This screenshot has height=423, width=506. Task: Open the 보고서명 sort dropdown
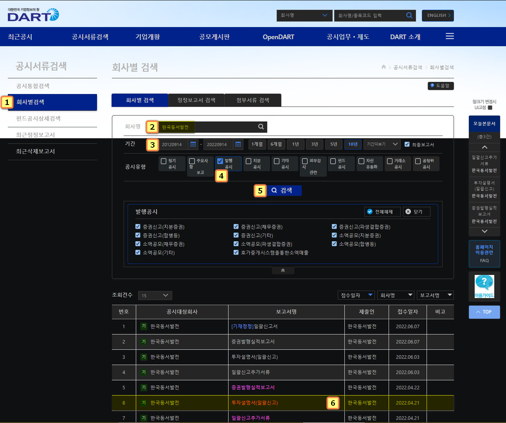[x=435, y=295]
